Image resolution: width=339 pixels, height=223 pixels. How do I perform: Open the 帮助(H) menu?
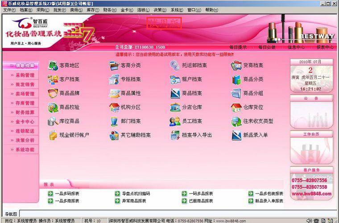pyautogui.click(x=211, y=10)
